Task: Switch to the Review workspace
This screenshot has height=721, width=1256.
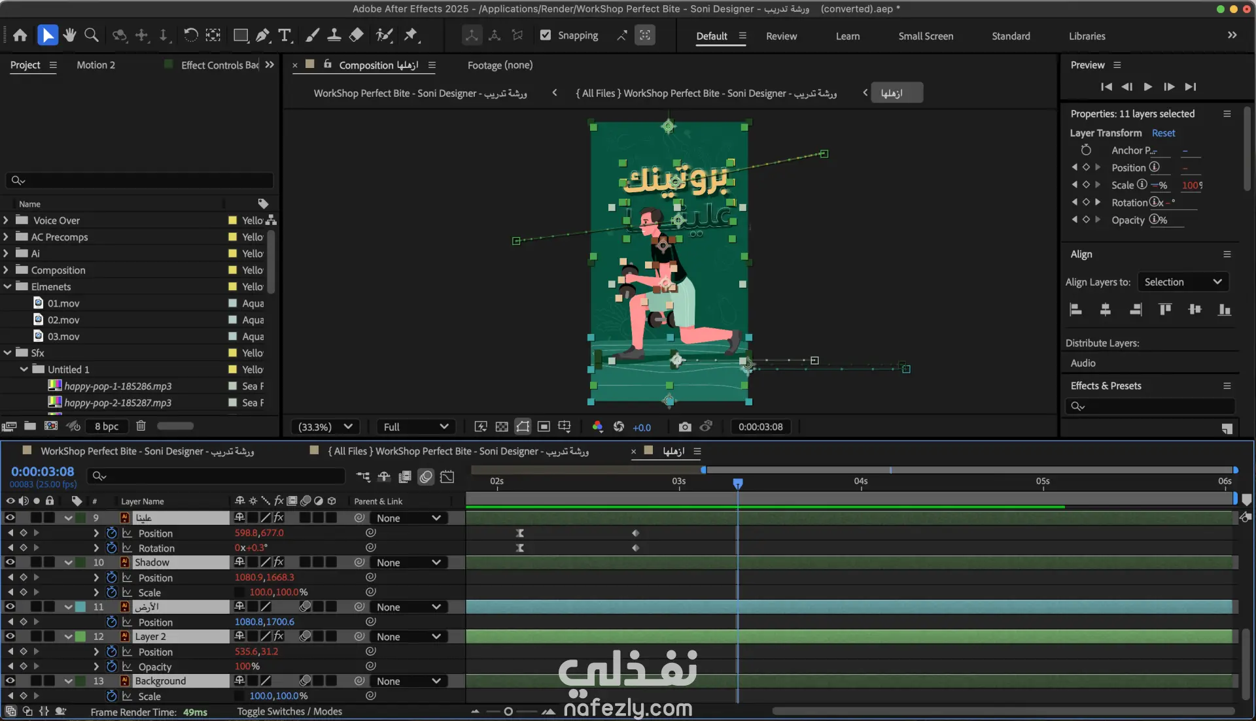Action: pos(781,36)
